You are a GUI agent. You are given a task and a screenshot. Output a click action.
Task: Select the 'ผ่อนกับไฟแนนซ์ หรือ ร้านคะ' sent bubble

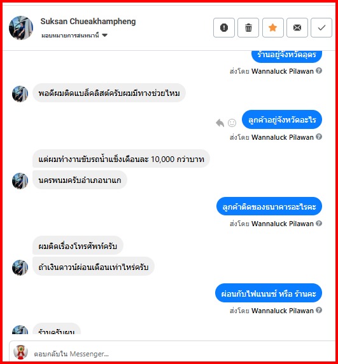(269, 293)
